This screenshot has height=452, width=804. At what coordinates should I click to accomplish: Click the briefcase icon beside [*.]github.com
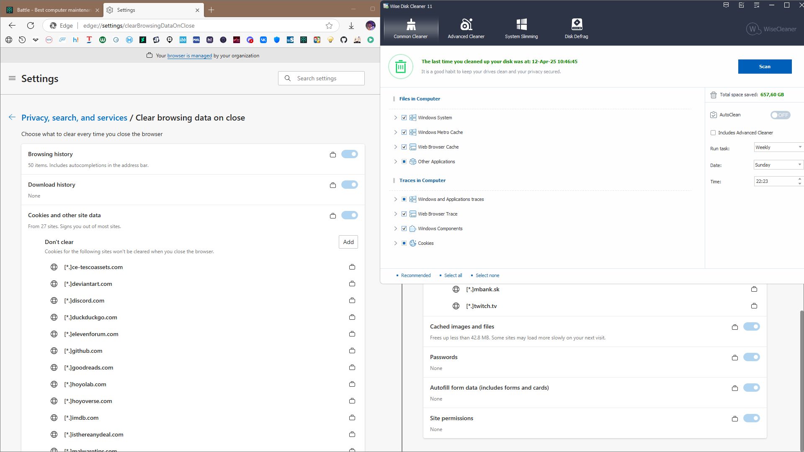352,351
